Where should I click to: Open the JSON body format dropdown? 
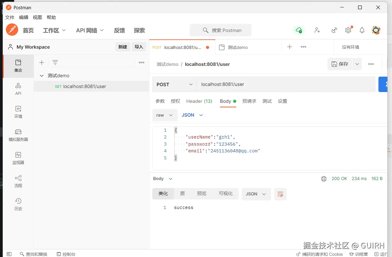(192, 115)
